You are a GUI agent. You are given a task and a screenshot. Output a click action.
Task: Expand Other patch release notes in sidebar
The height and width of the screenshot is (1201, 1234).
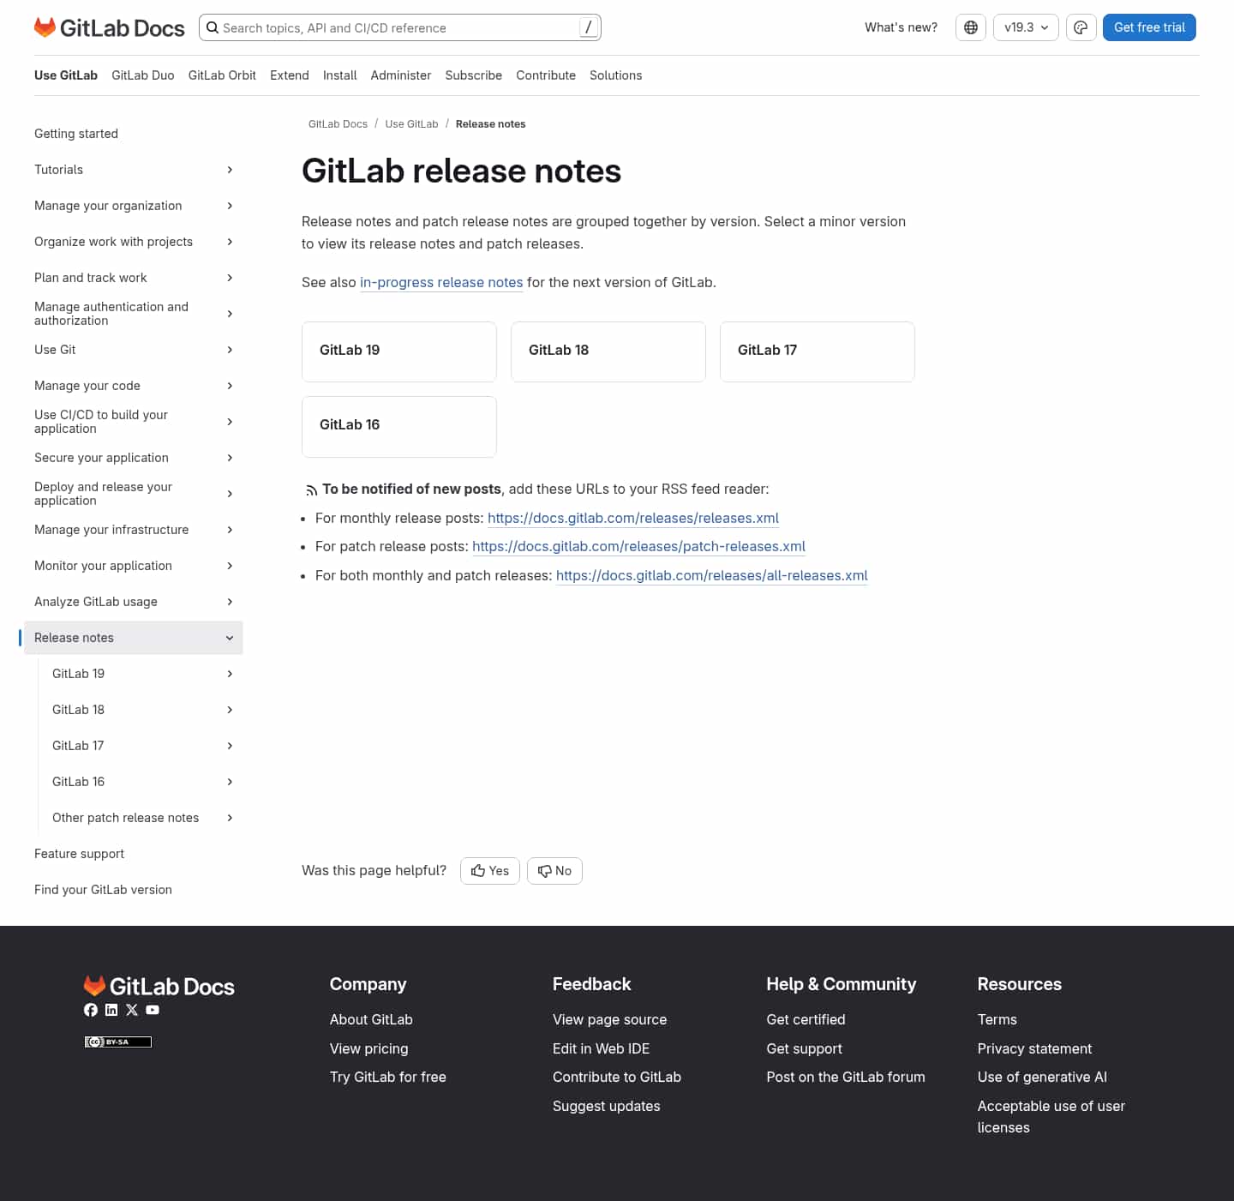click(x=230, y=818)
